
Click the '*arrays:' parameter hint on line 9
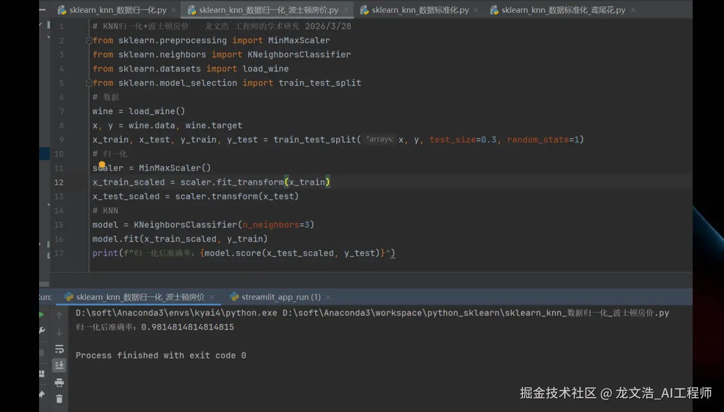pyautogui.click(x=379, y=139)
